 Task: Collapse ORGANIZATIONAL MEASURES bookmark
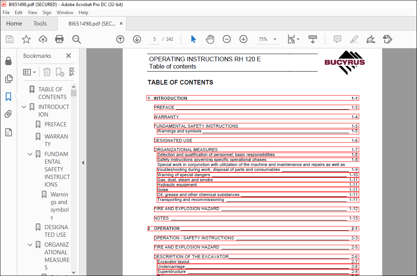[30, 245]
